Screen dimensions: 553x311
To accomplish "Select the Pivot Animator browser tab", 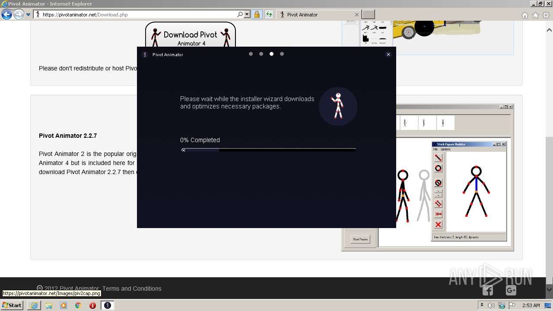I will (318, 15).
